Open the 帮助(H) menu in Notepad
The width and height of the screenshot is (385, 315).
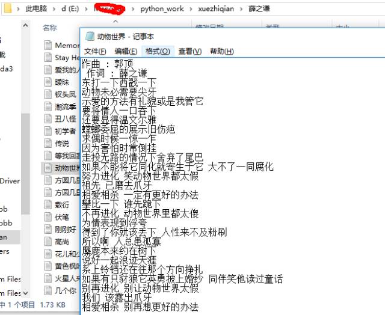(222, 51)
